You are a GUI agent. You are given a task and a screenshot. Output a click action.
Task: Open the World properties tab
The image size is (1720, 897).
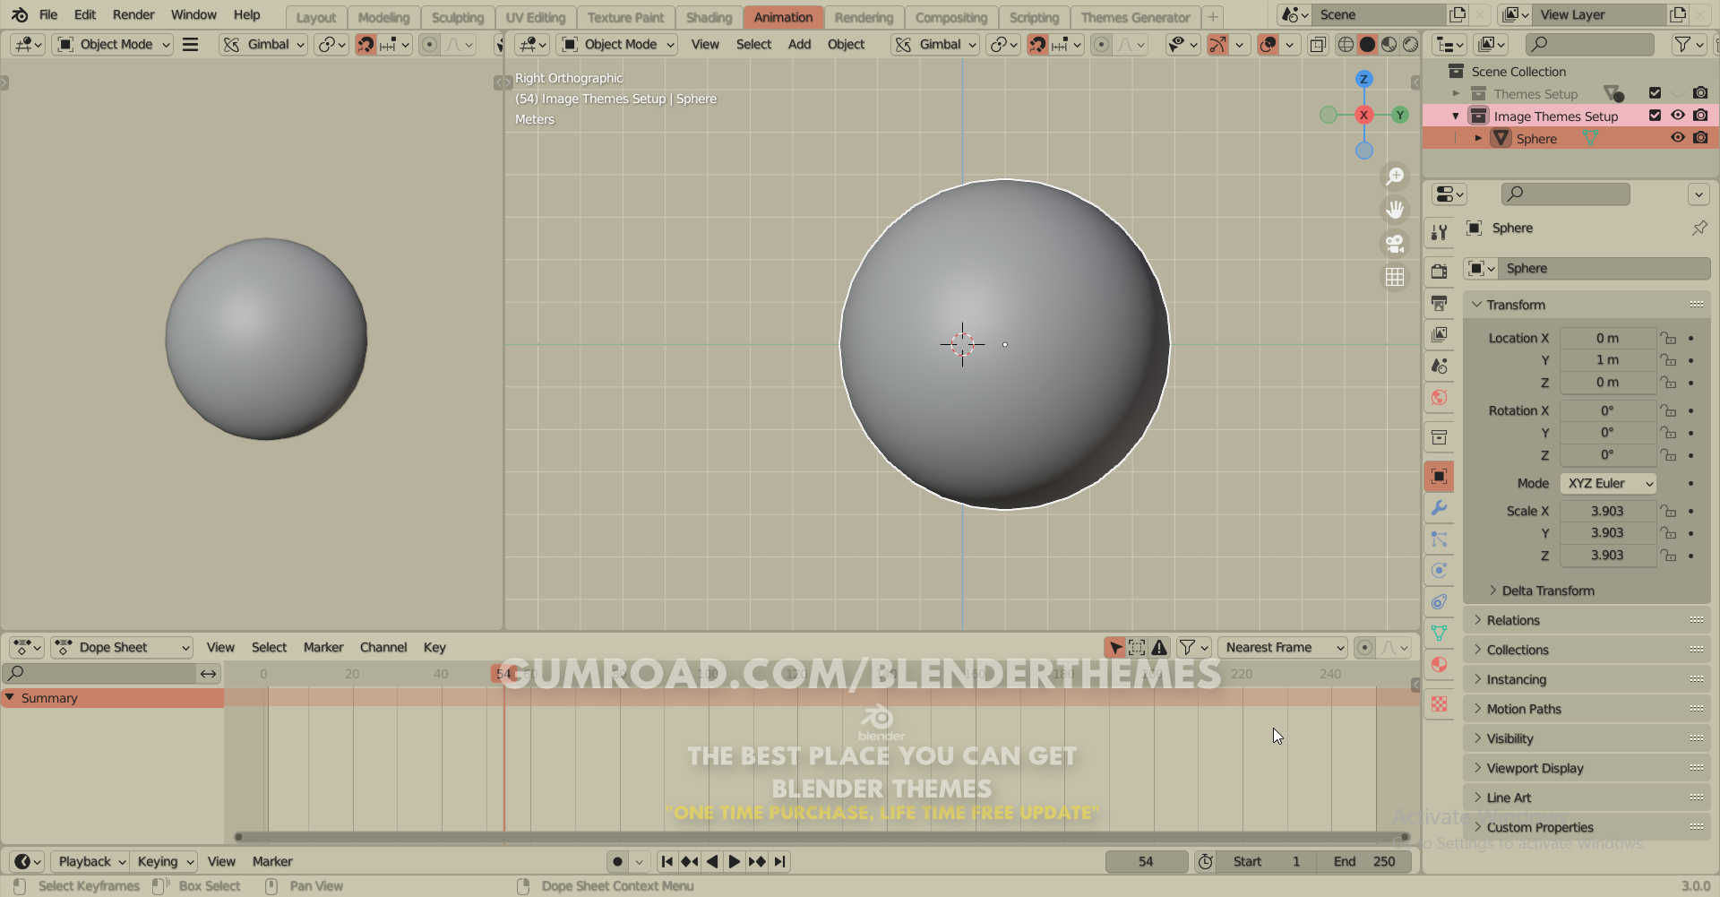[1439, 397]
